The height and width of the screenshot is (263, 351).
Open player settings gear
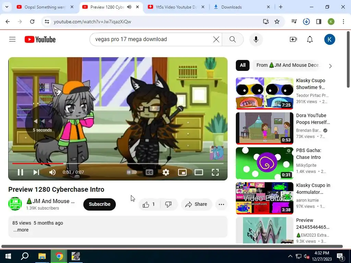coord(166,172)
